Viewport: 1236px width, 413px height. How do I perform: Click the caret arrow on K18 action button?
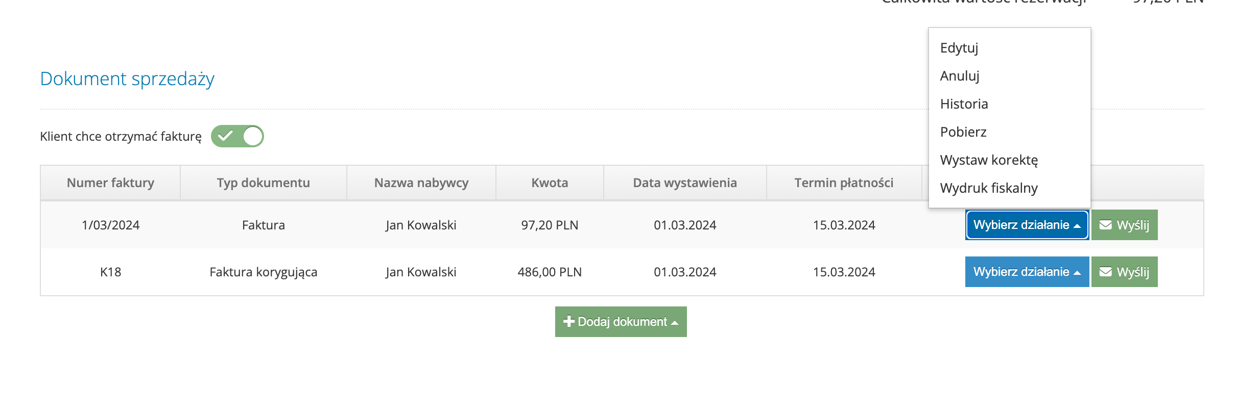click(x=1077, y=273)
